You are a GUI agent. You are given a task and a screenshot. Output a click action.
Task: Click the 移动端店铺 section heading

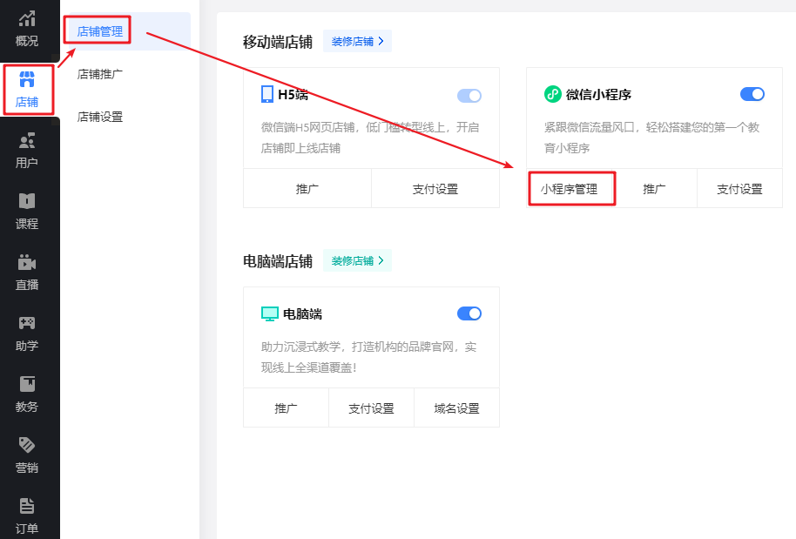click(x=278, y=42)
